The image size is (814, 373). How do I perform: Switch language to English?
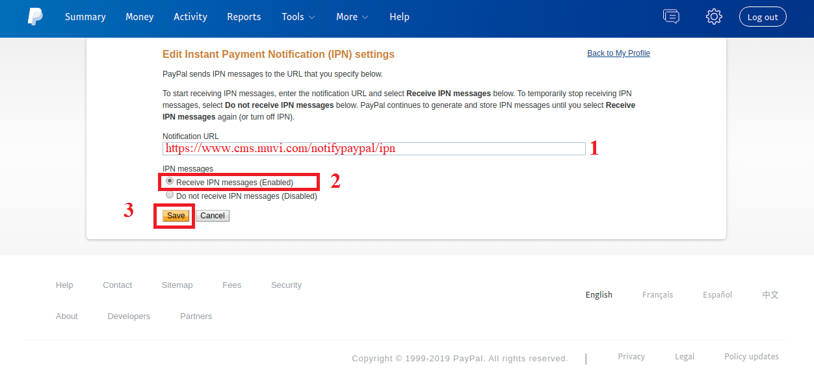[599, 295]
